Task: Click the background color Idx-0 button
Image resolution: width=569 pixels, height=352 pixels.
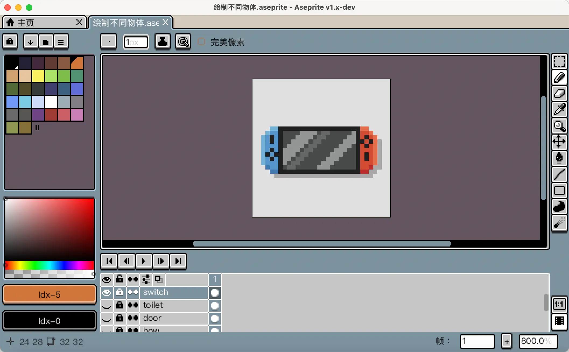Action: pyautogui.click(x=50, y=321)
